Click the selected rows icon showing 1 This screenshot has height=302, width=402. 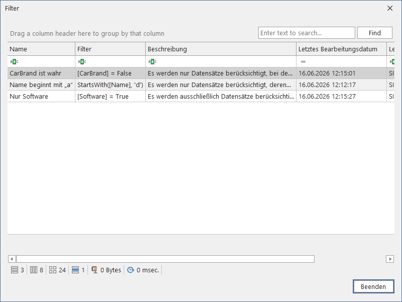point(75,270)
